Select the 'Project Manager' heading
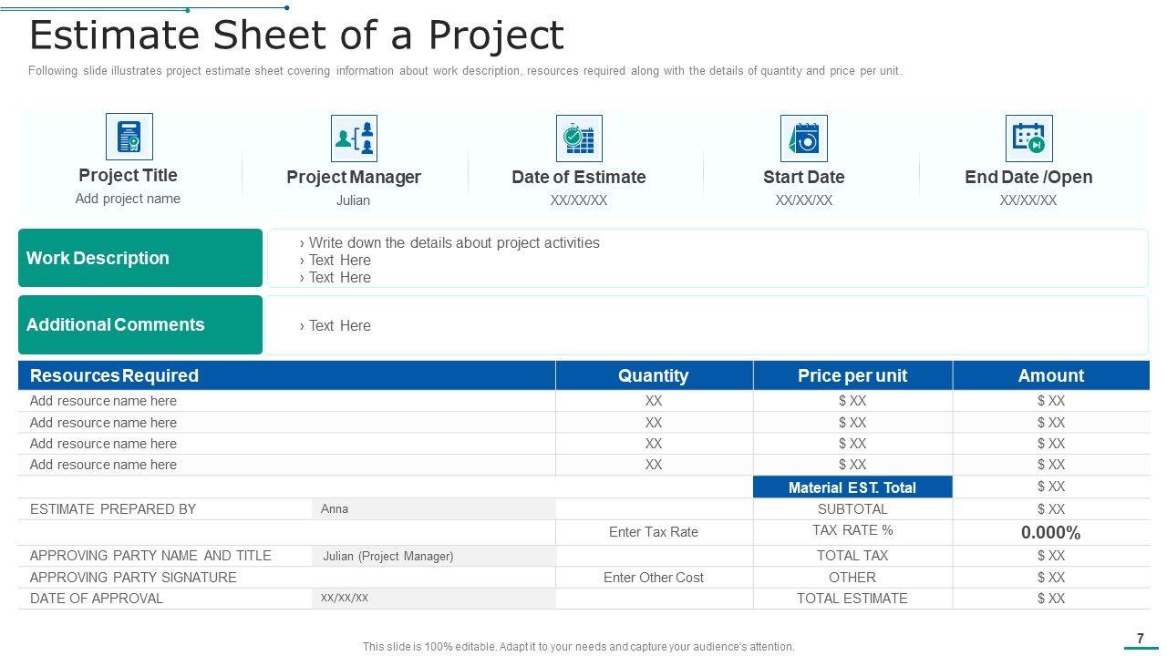The height and width of the screenshot is (656, 1167). (x=354, y=177)
